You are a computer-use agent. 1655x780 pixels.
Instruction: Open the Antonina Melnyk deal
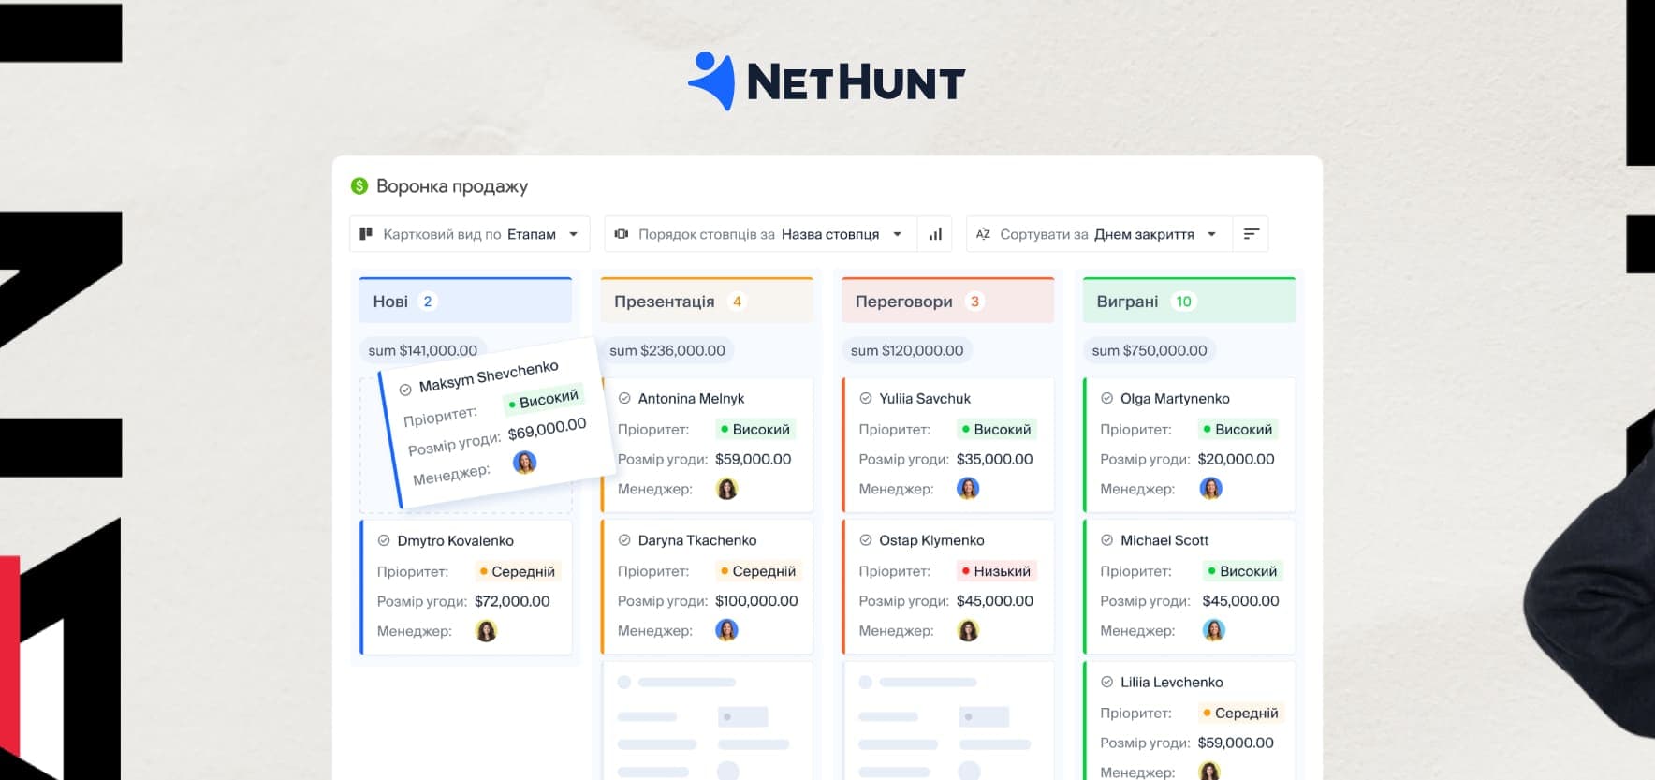coord(691,398)
